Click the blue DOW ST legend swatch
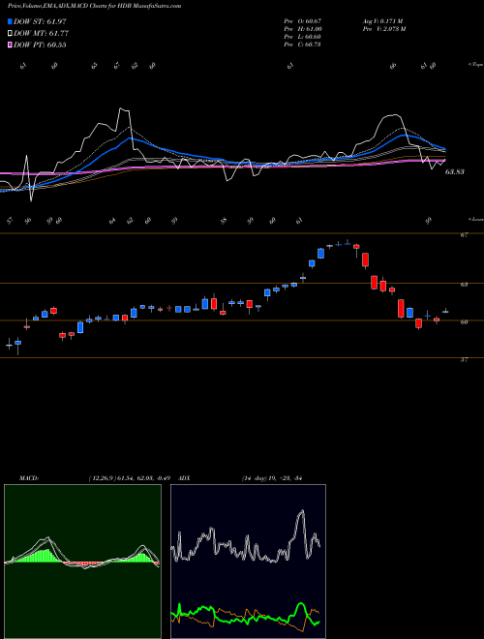Viewport: 484px width, 639px height. pyautogui.click(x=11, y=21)
